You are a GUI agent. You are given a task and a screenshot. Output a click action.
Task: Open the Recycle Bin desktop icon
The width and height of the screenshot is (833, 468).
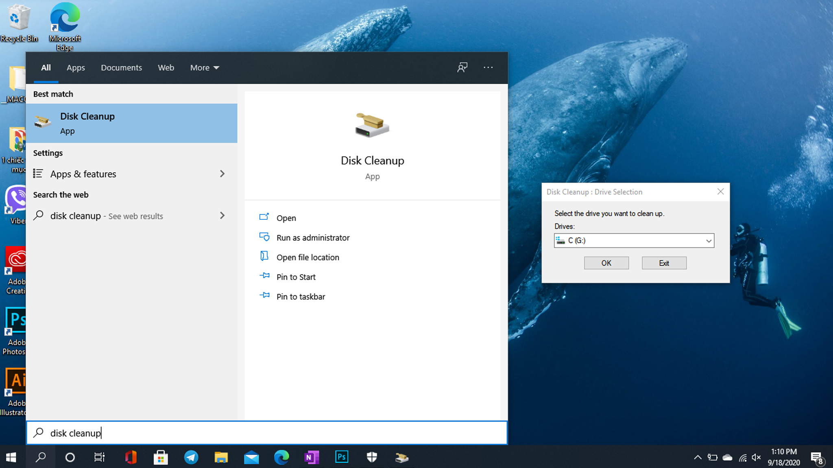(19, 22)
